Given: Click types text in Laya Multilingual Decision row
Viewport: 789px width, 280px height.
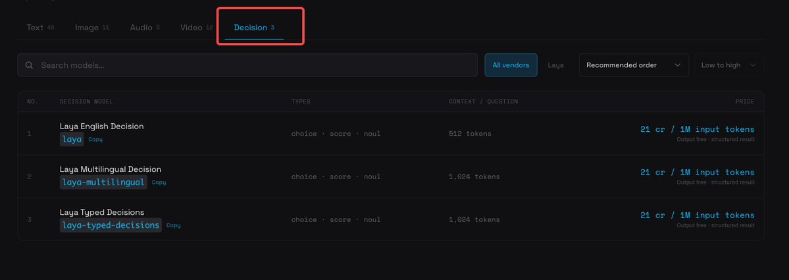Looking at the screenshot, I should pos(336,177).
